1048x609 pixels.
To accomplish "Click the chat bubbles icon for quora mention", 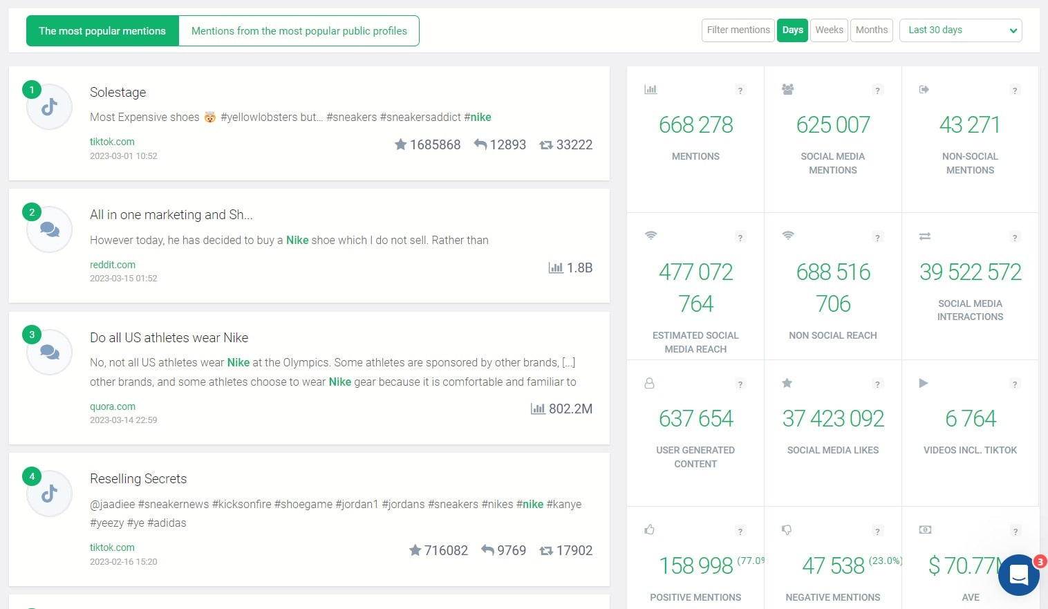I will [x=49, y=352].
